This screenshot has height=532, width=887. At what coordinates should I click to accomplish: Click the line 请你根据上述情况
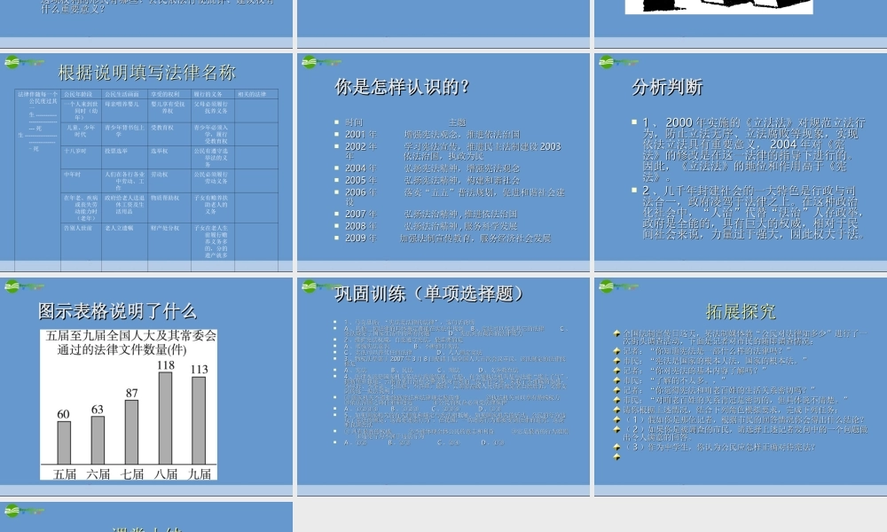[734, 411]
